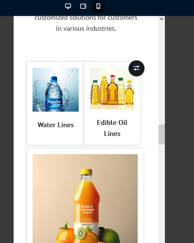194x243 pixels.
Task: Click the "in various industries." text line
Action: point(86,28)
